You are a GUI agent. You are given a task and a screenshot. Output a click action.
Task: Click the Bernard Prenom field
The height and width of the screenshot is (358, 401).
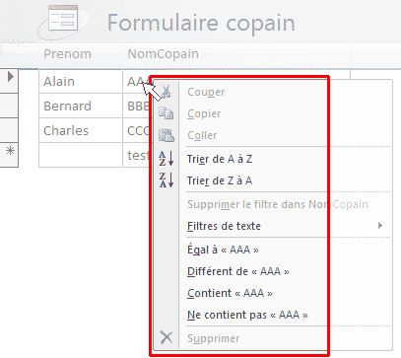point(81,106)
